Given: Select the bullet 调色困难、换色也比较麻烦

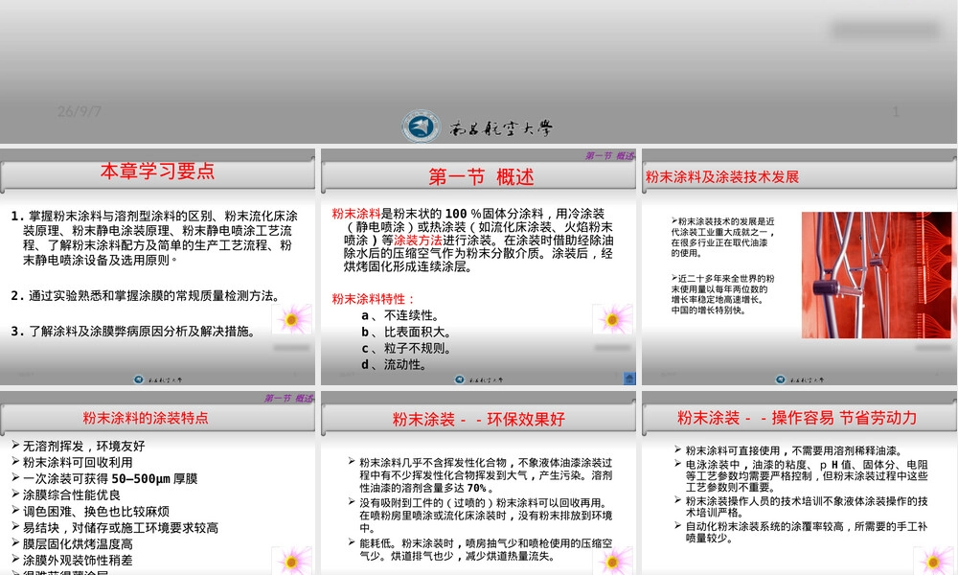Looking at the screenshot, I should [x=90, y=512].
